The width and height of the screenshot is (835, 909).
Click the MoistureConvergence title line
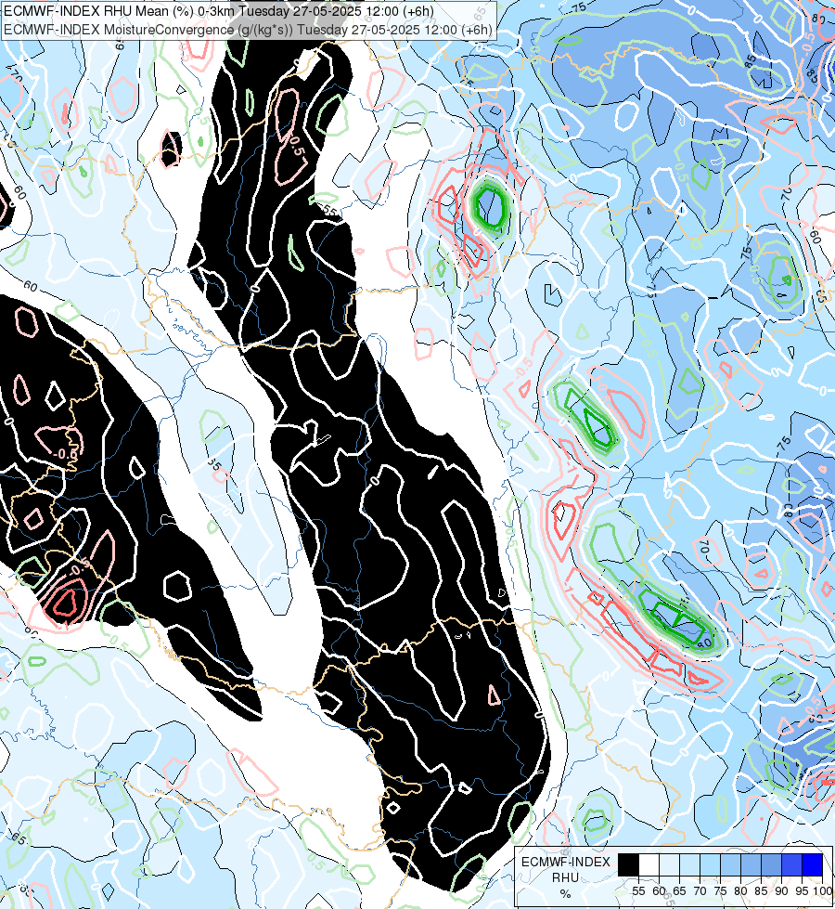pyautogui.click(x=248, y=30)
